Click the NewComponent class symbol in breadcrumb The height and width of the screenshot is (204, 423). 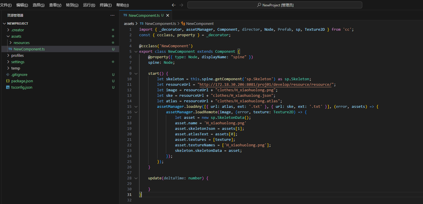(200, 24)
